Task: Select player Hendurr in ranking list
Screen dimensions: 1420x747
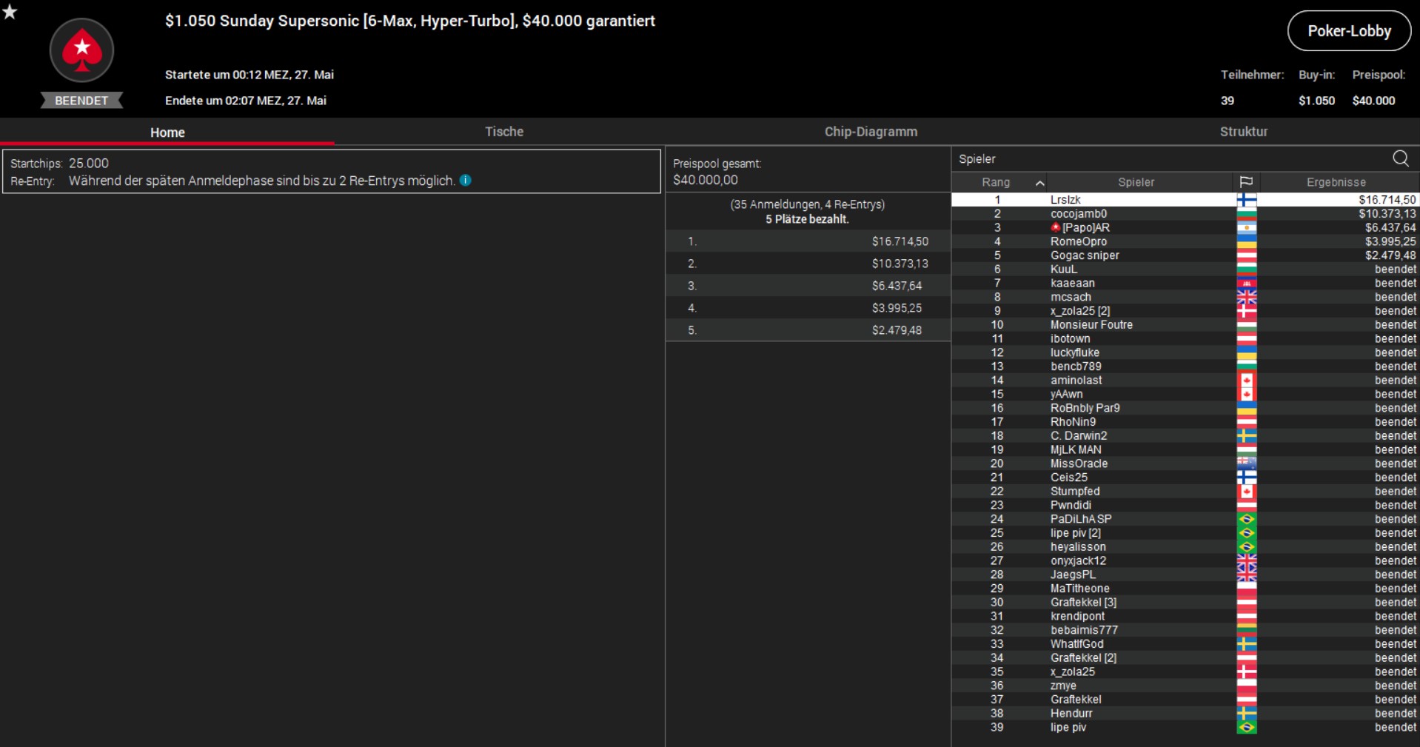Action: [1071, 714]
